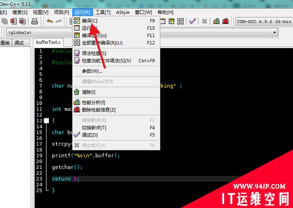Click line number 19 in the gutter
Screen dimensions: 293x208
click(x=40, y=155)
